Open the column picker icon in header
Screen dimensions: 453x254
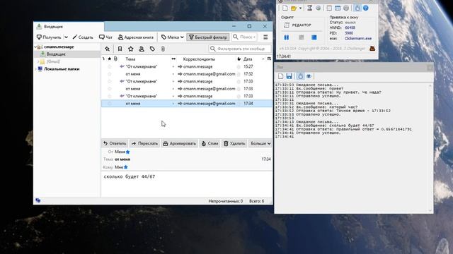[x=269, y=59]
